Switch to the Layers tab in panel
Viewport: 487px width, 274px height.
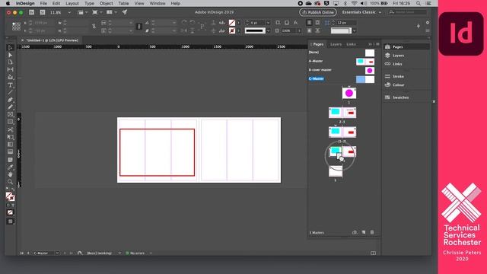[336, 44]
